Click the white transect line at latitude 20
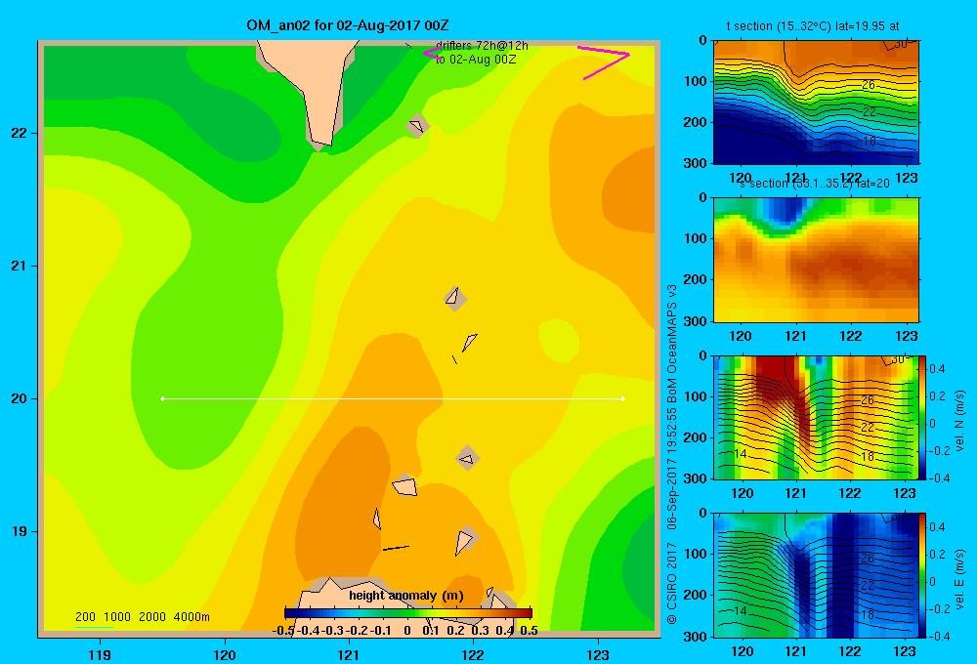Screen dimensions: 977x664 click(393, 398)
